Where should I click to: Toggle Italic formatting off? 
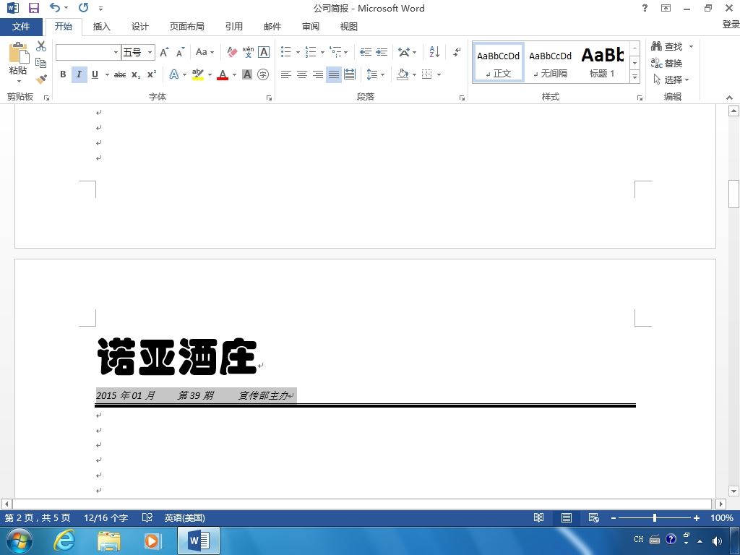click(x=79, y=74)
